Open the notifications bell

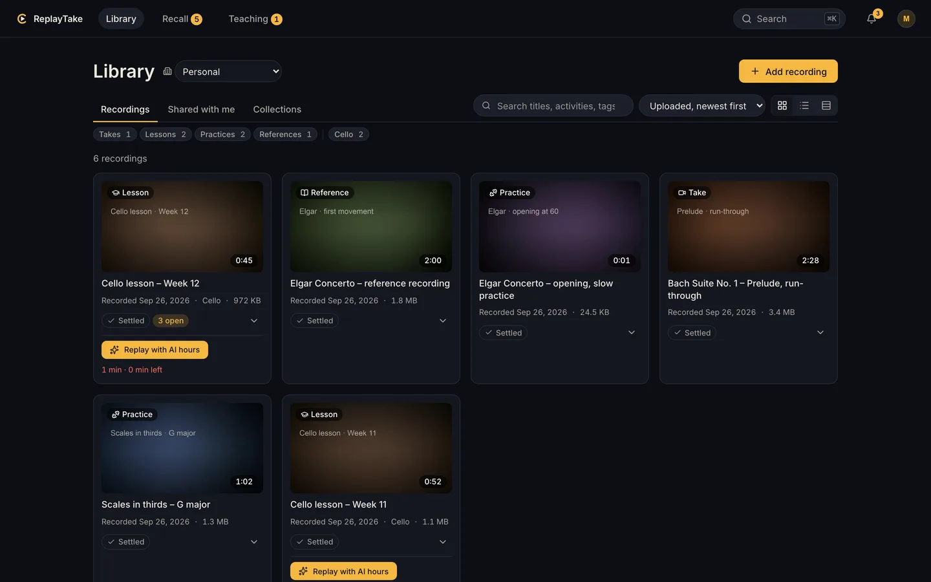[x=872, y=19]
